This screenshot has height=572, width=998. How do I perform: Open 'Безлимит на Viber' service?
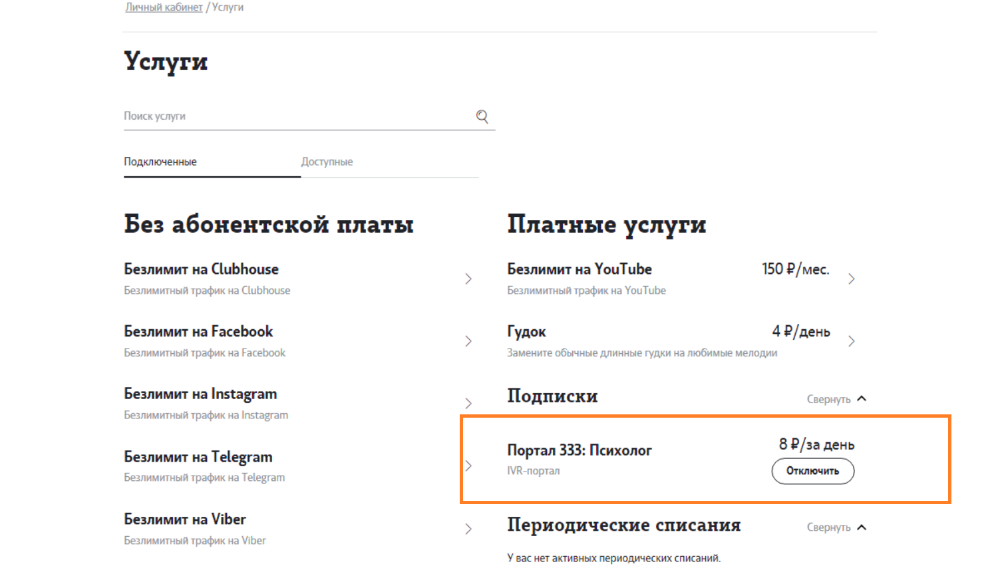(185, 519)
